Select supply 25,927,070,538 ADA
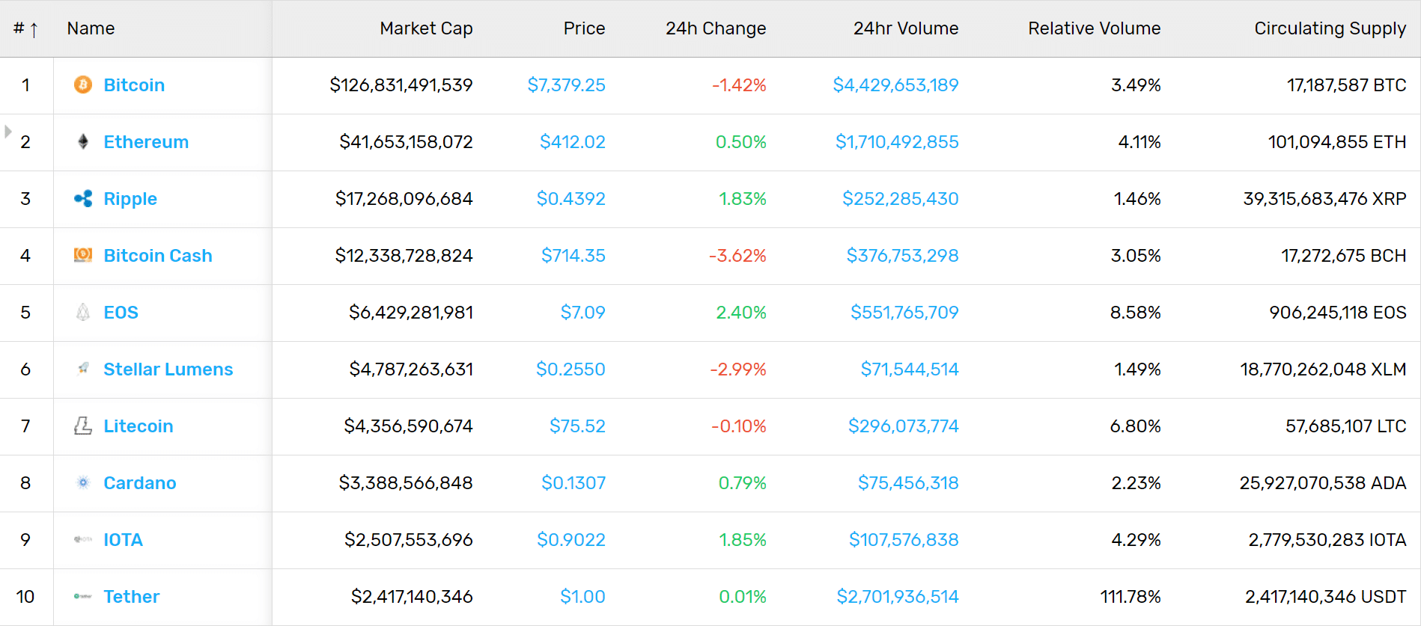Screen dimensions: 1421x626 (1323, 483)
